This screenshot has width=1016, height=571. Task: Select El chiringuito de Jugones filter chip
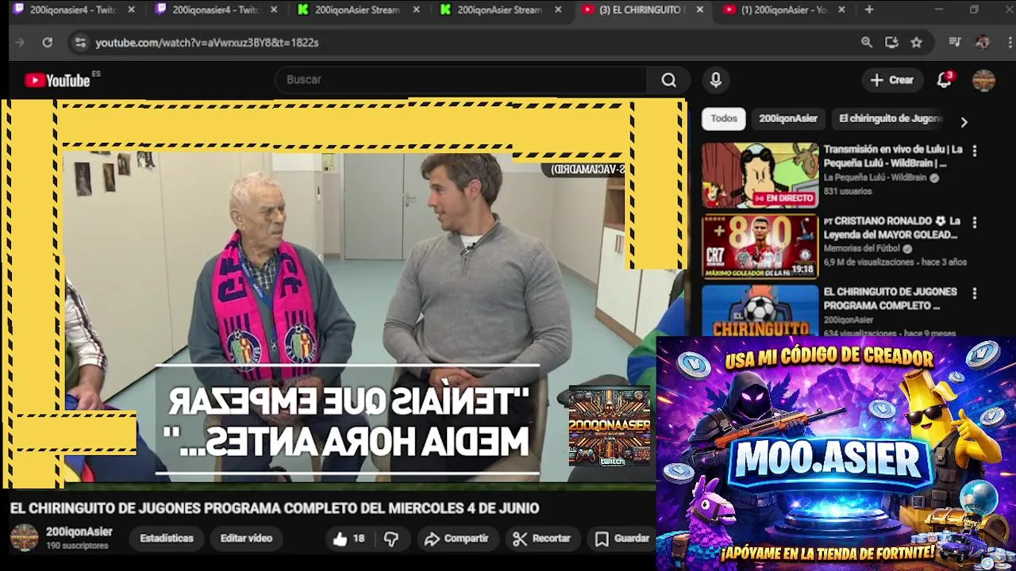[x=890, y=119]
